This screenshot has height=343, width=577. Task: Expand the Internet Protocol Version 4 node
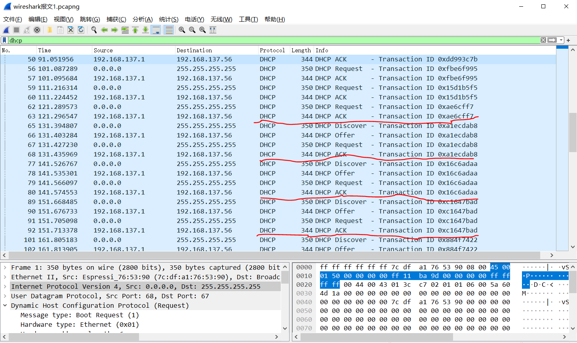(5, 286)
